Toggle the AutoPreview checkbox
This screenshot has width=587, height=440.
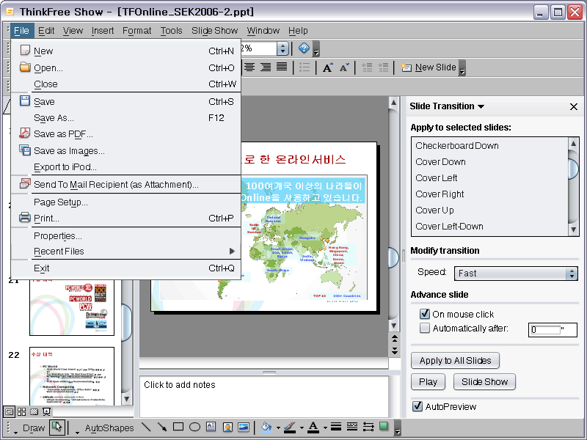point(418,406)
